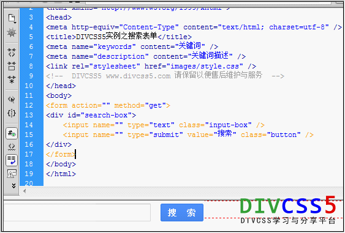
Task: Click the <head> opening tag on line 3
Action: coord(59,17)
